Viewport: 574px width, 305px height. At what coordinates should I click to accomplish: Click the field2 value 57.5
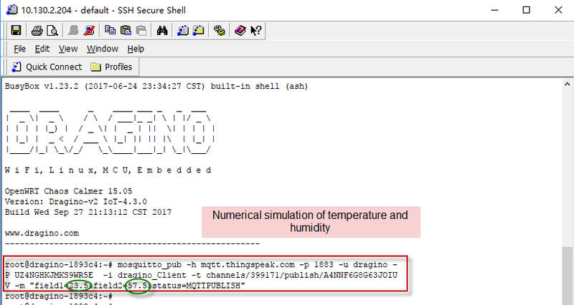pos(137,286)
